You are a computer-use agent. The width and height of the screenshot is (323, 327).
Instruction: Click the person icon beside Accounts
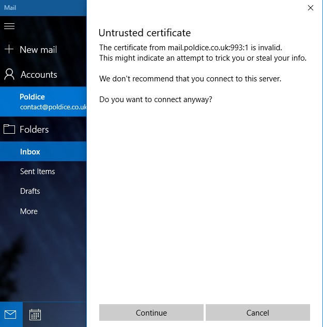coord(9,74)
